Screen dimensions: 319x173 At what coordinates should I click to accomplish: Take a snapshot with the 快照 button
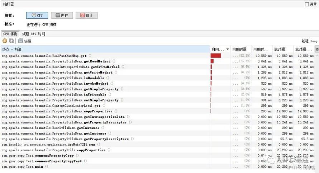coord(25,41)
